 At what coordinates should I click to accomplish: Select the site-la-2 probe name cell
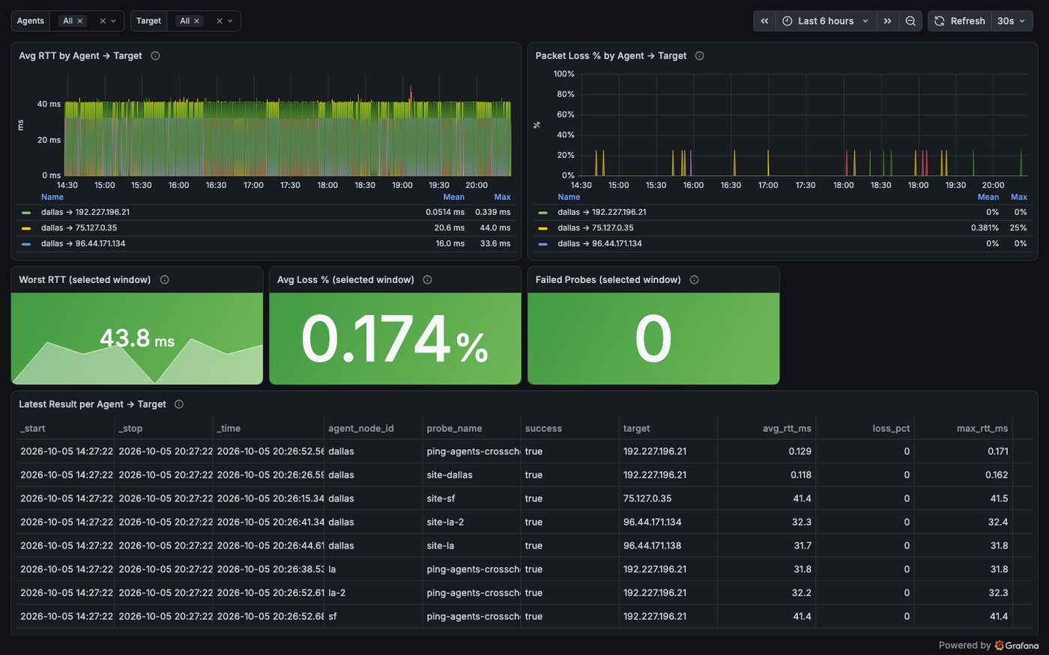pyautogui.click(x=471, y=522)
